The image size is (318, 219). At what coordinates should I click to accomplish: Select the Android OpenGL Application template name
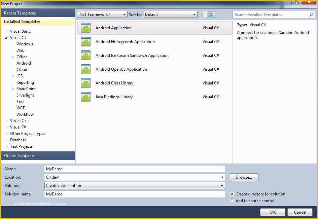(x=121, y=69)
